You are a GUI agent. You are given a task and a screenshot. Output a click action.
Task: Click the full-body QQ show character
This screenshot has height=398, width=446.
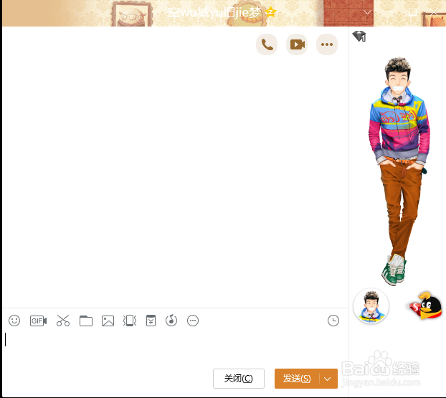click(399, 171)
